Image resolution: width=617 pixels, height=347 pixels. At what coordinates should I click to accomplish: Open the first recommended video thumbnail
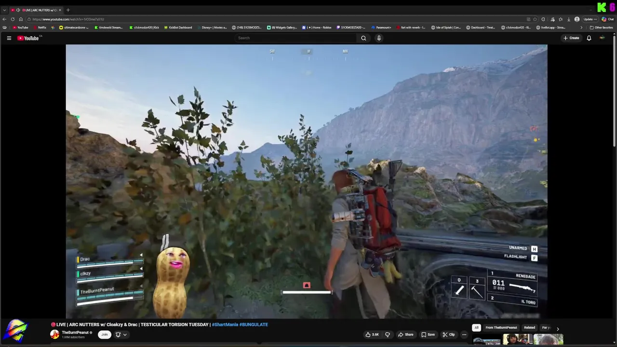click(x=486, y=340)
